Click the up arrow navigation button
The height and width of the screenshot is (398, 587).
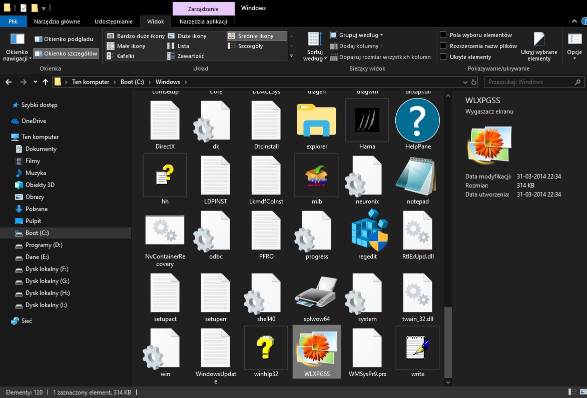(x=46, y=82)
